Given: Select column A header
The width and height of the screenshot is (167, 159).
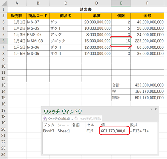Looking at the screenshot, I should pyautogui.click(x=17, y=3).
